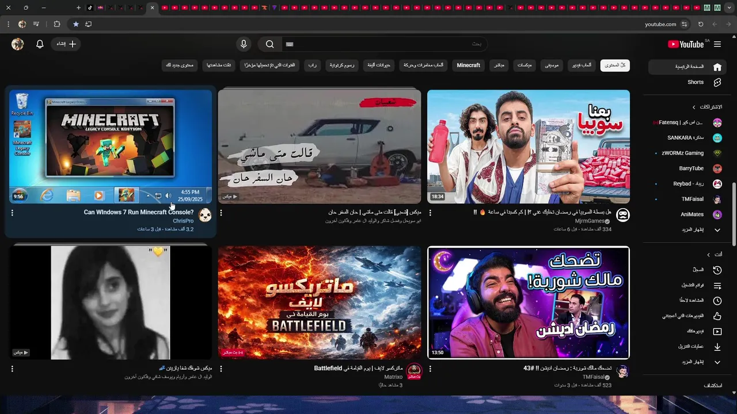The image size is (737, 414).
Task: Select the Minecraft filter chip
Action: click(x=468, y=66)
